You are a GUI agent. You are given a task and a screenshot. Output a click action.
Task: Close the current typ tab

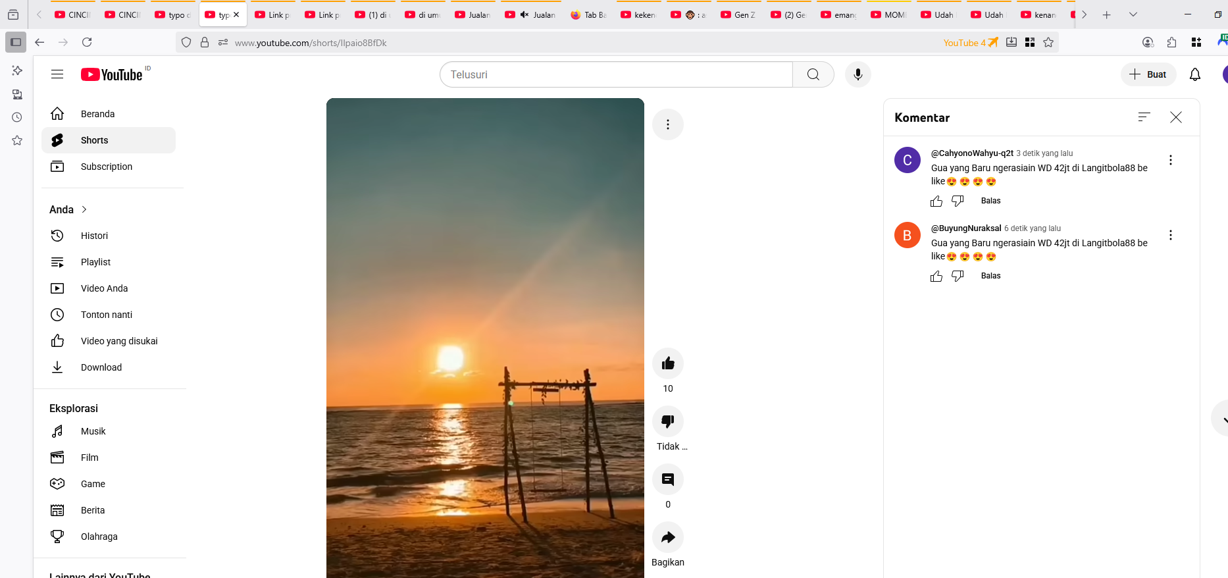tap(236, 14)
